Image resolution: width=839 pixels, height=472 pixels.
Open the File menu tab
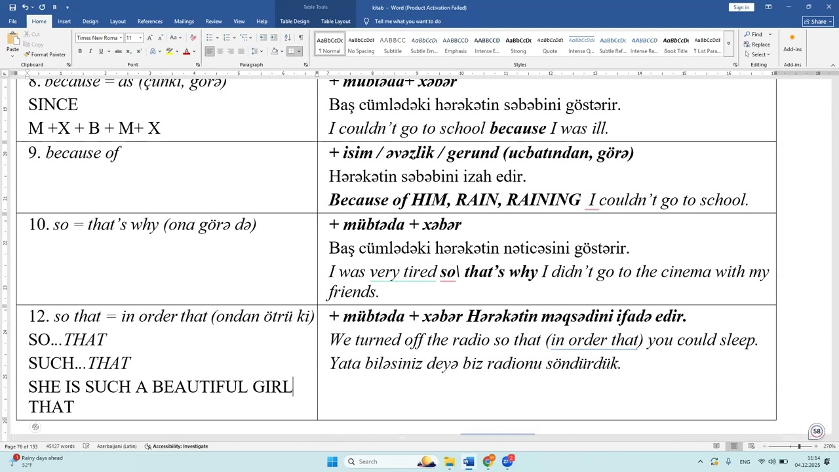coord(12,21)
